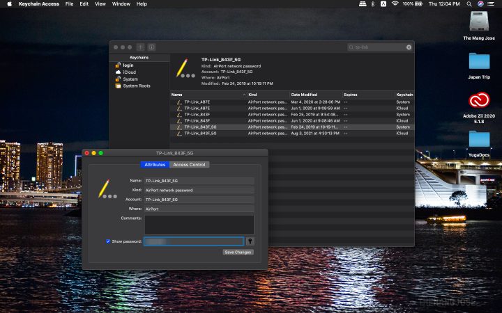
Task: Click the Wi-Fi status icon
Action: 395,4
